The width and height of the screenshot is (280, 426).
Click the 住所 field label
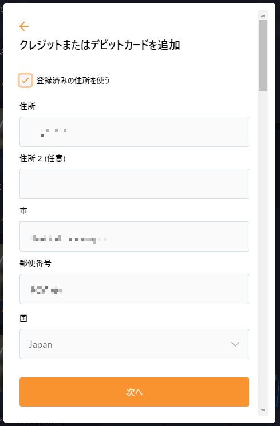27,106
